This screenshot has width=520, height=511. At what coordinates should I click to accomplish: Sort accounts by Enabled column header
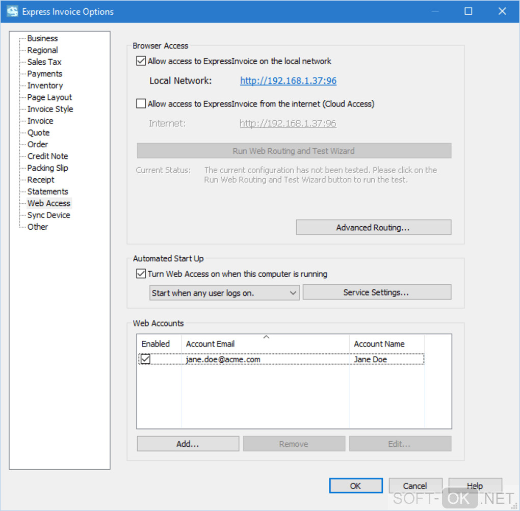pos(159,344)
